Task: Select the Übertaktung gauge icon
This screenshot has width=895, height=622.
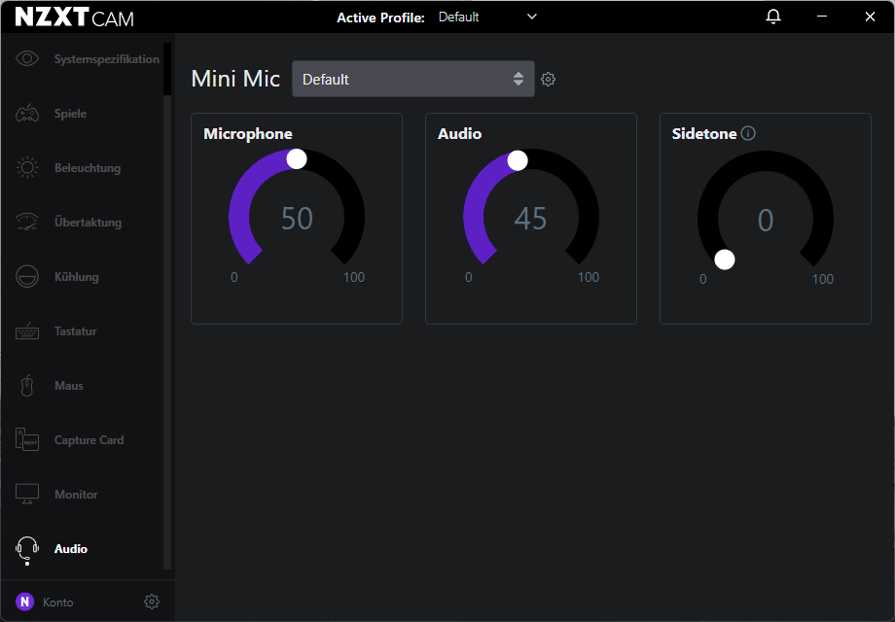Action: (x=27, y=223)
